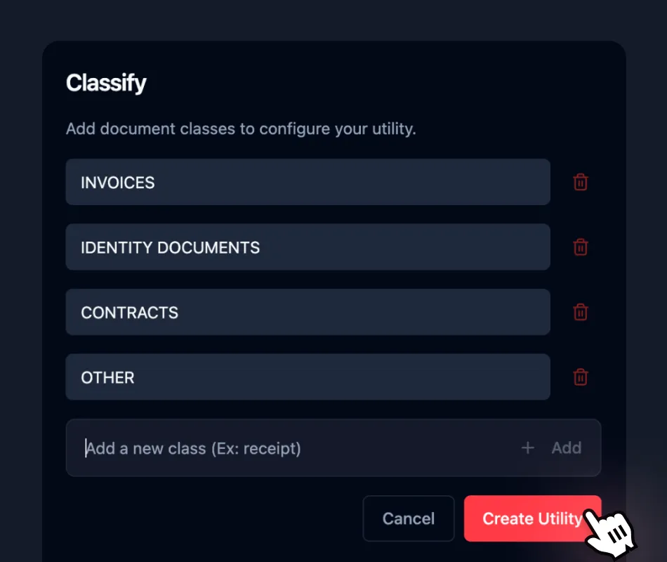Click the IDENTITY DOCUMENTS class row
This screenshot has width=667, height=562.
pyautogui.click(x=308, y=247)
